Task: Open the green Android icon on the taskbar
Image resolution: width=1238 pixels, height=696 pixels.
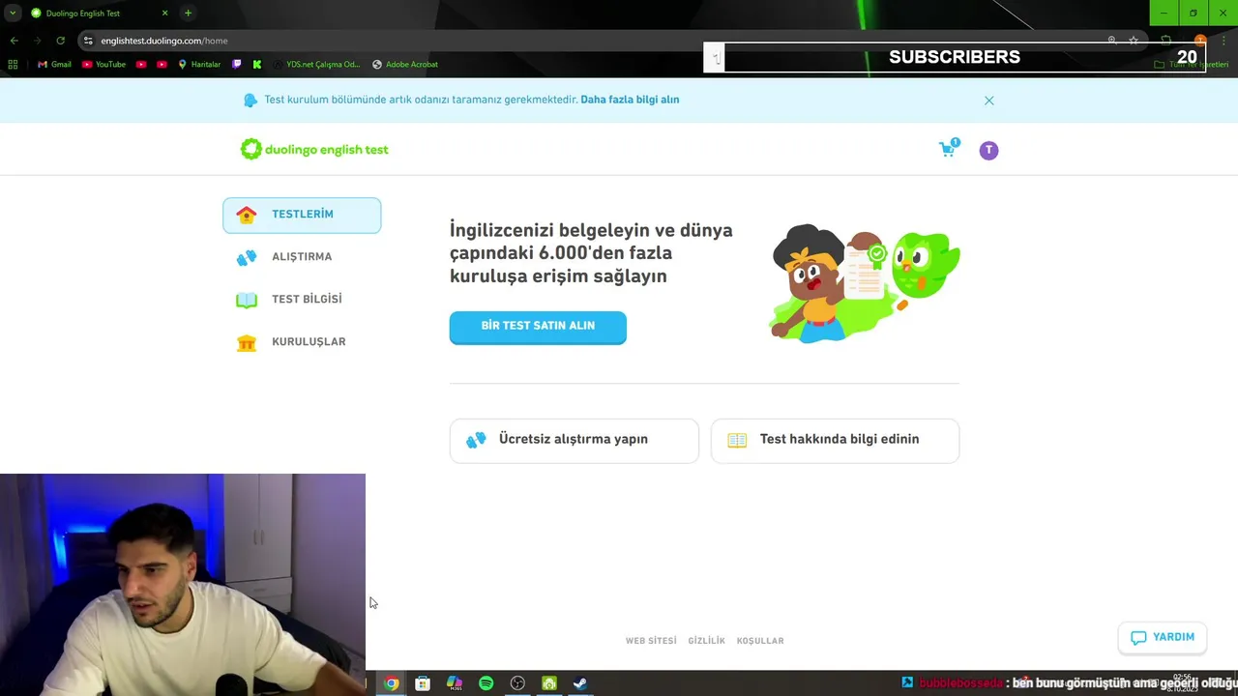Action: coord(548,683)
